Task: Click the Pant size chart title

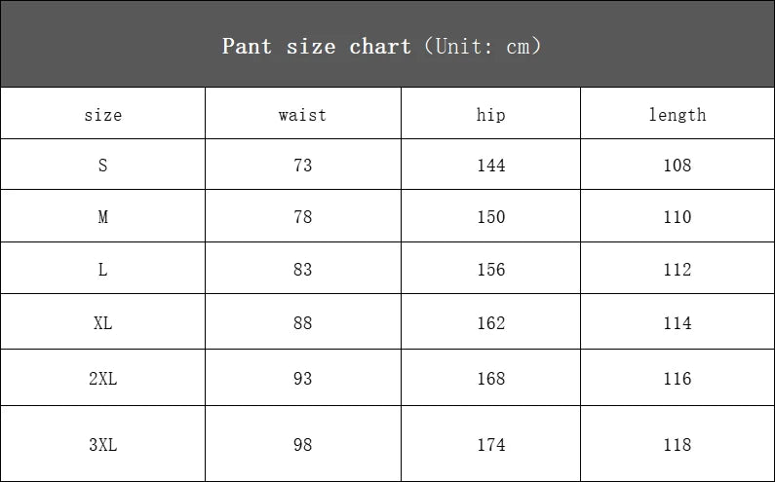Action: tap(381, 46)
